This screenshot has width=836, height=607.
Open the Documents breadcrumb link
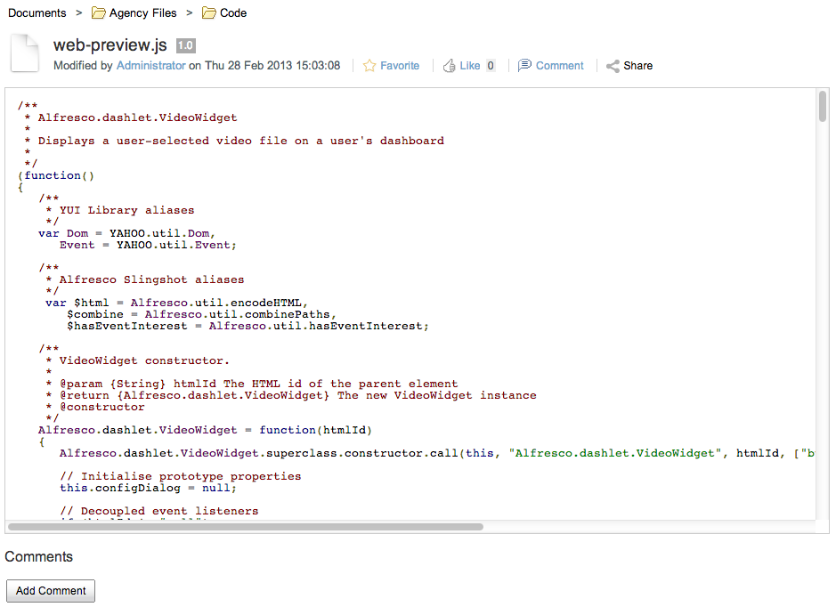pos(37,12)
